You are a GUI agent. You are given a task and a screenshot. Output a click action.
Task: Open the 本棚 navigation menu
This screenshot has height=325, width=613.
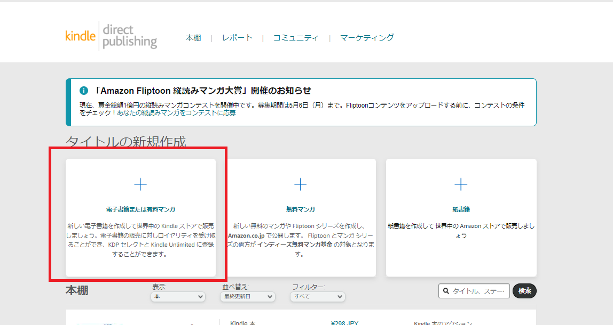pos(193,38)
